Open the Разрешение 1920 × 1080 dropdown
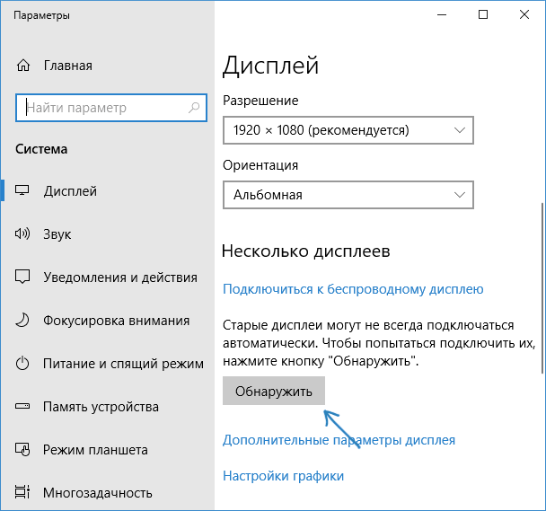This screenshot has height=511, width=546. pyautogui.click(x=348, y=130)
